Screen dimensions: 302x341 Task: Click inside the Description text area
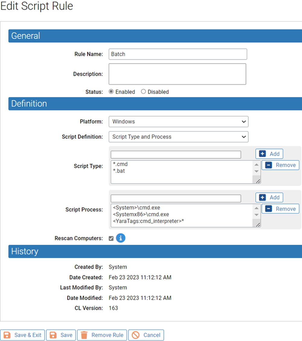click(178, 74)
